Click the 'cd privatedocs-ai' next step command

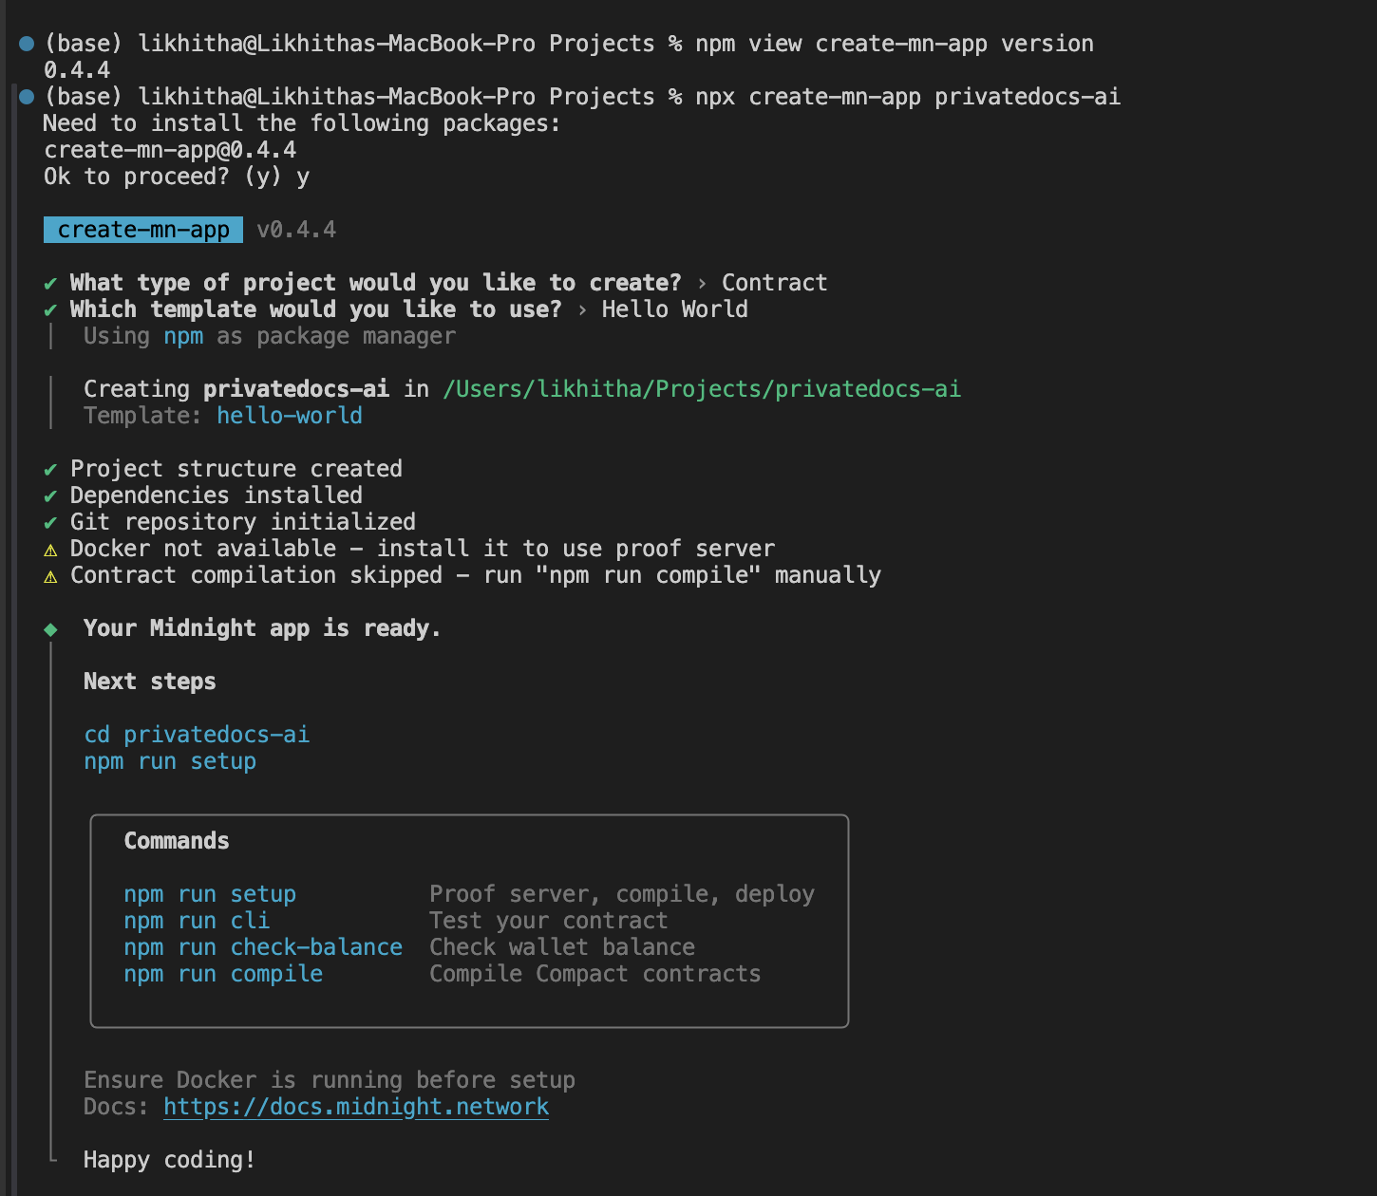tap(197, 735)
